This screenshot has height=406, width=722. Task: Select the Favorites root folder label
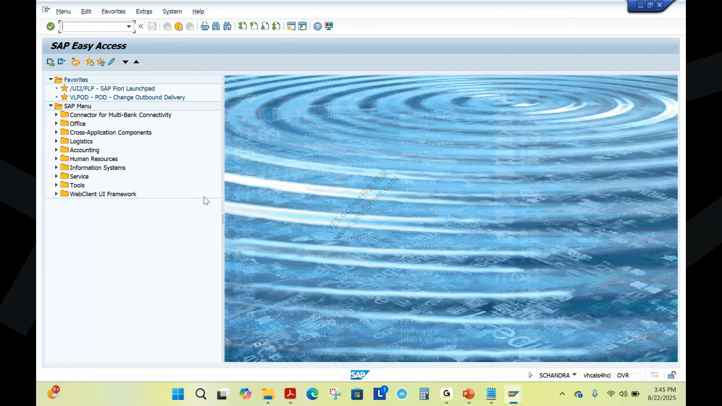point(76,80)
